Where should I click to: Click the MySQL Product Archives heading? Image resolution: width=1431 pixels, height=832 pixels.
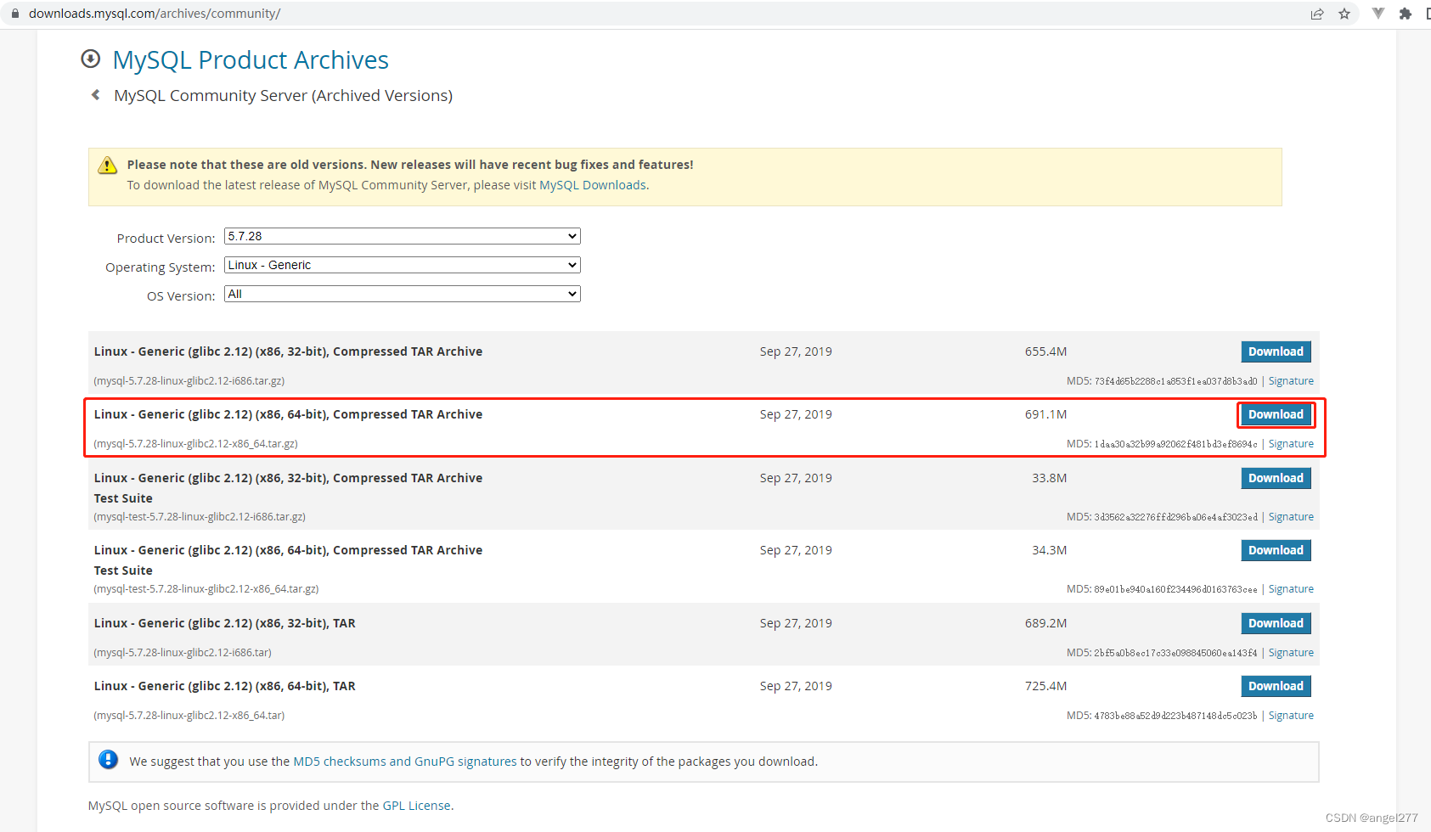pos(251,59)
